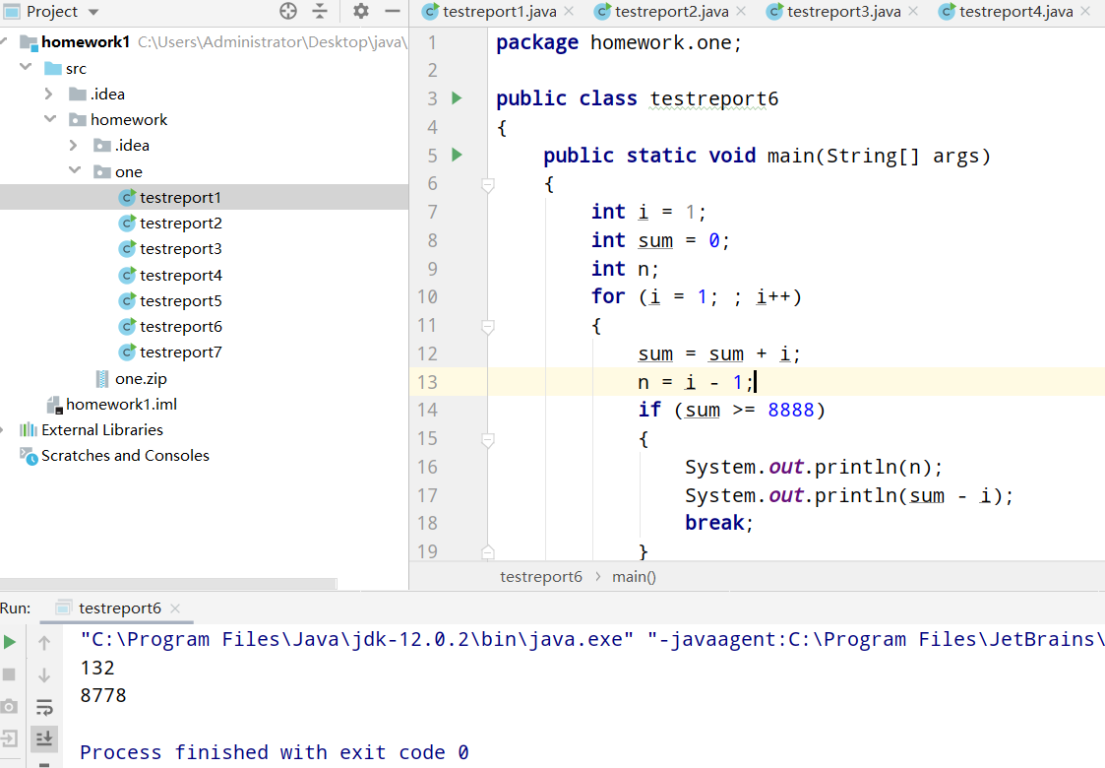
Task: Click 'Process finished with exit code 0' text
Action: tap(275, 752)
